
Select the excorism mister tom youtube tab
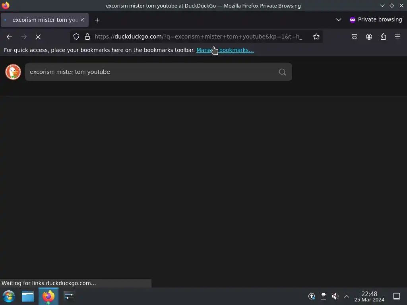(x=45, y=20)
